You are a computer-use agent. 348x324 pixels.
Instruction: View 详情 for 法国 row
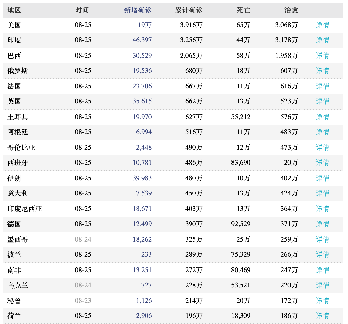tap(322, 86)
